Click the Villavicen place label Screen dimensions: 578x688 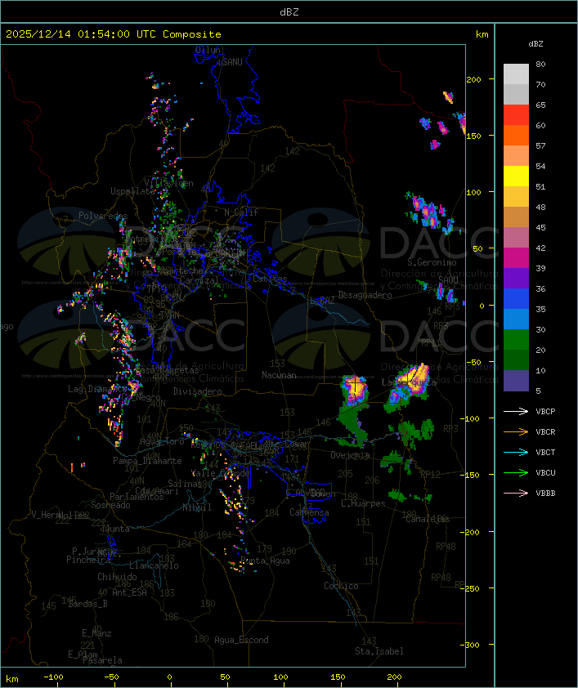point(169,183)
